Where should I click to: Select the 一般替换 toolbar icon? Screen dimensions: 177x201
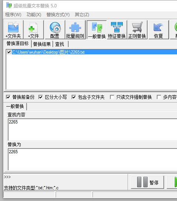pyautogui.click(x=97, y=30)
